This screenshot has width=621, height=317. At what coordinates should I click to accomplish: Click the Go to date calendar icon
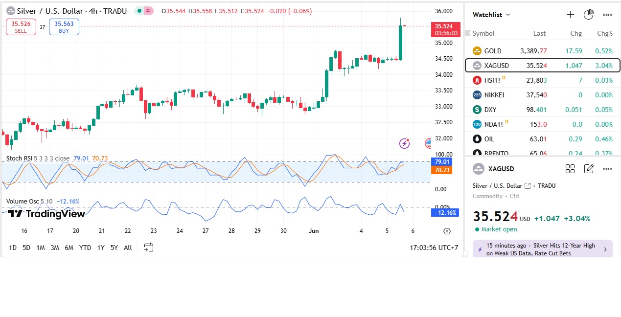click(x=149, y=248)
